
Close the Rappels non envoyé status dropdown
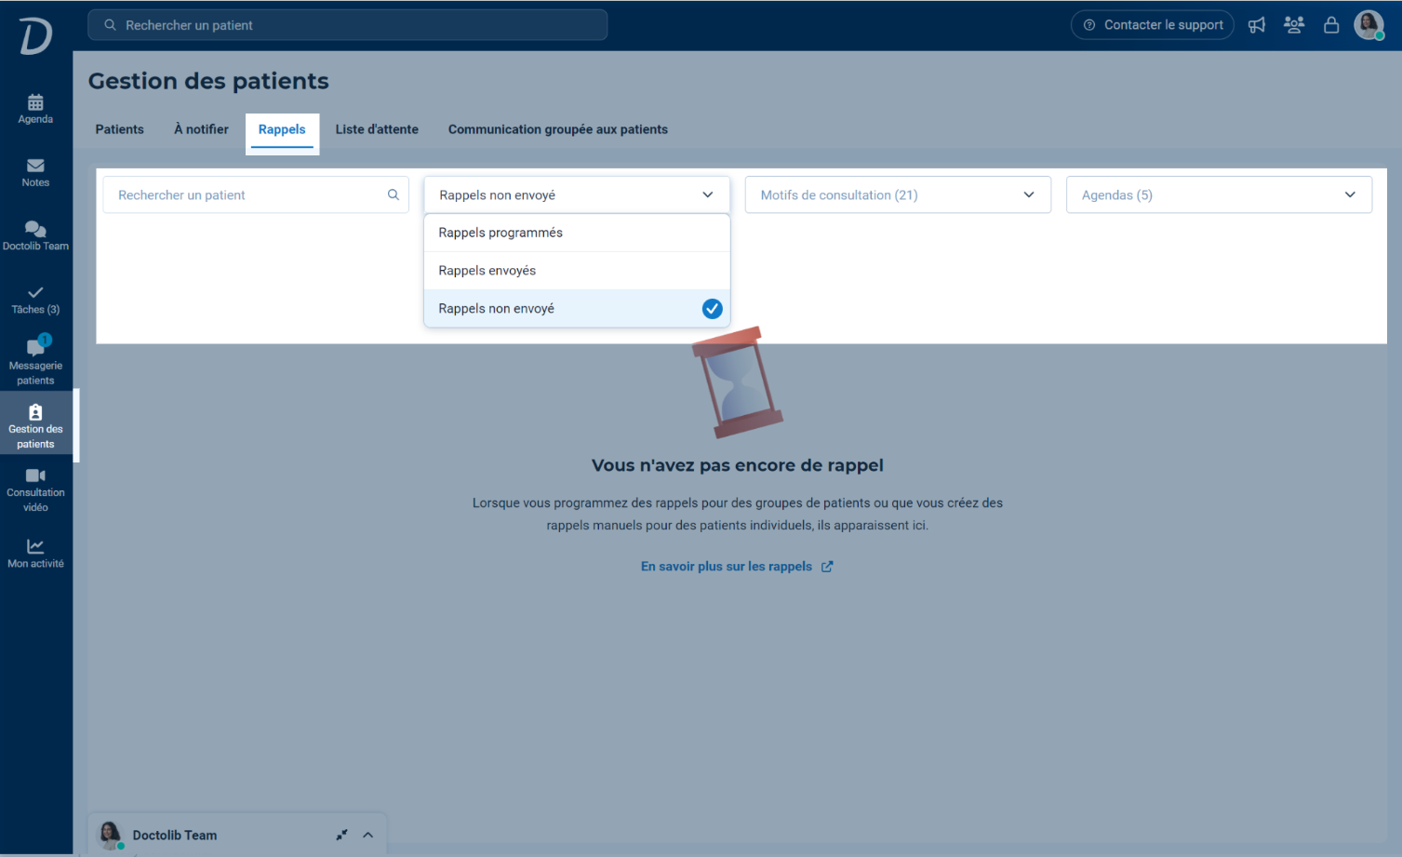[577, 194]
